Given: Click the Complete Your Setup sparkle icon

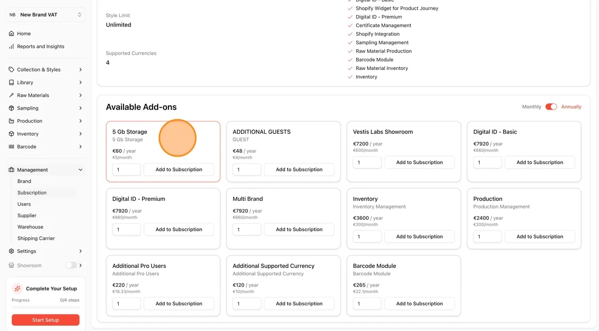Looking at the screenshot, I should pos(17,289).
